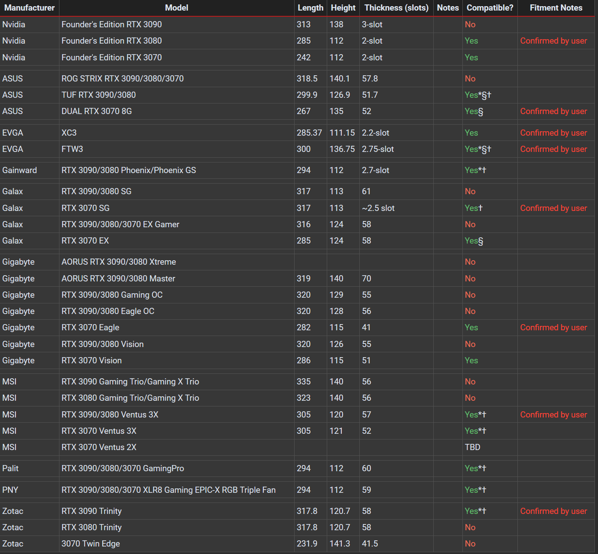This screenshot has width=598, height=554.
Task: Click the RTX 3070 Vision model cell
Action: [177, 361]
